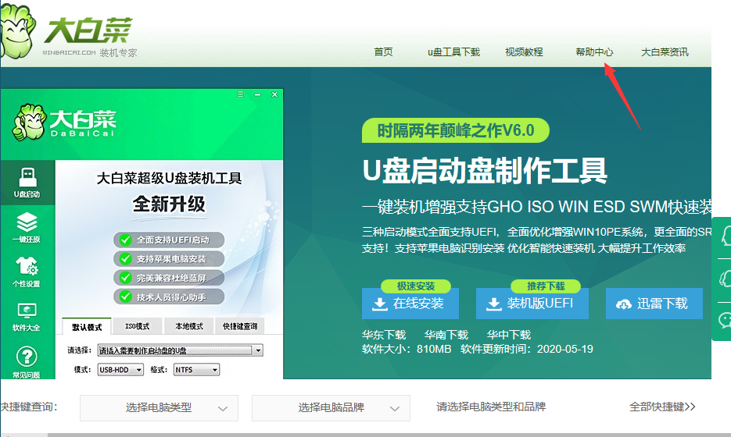Click the 推荐下载 badge

click(x=546, y=286)
